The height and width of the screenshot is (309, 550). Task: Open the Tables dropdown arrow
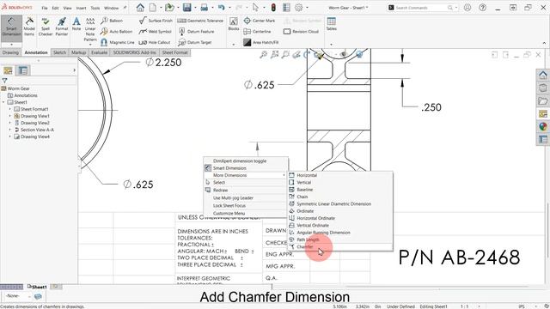tap(332, 45)
